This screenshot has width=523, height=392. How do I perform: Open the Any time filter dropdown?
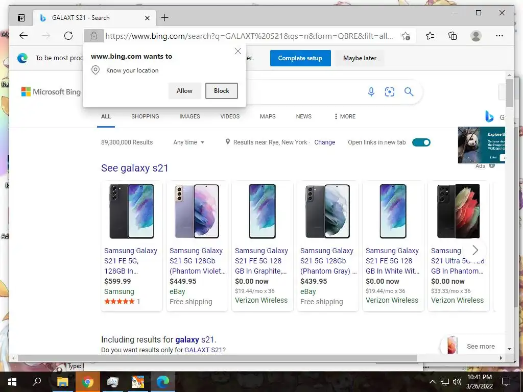(188, 142)
